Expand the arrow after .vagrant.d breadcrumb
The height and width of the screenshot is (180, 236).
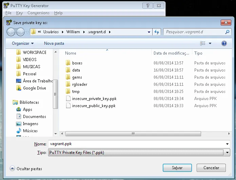[110, 32]
